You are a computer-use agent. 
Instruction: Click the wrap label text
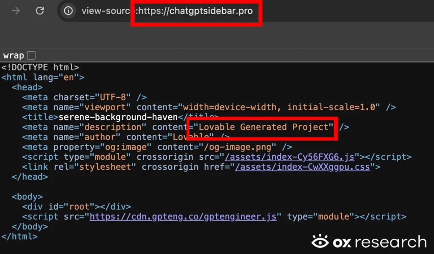pyautogui.click(x=14, y=55)
